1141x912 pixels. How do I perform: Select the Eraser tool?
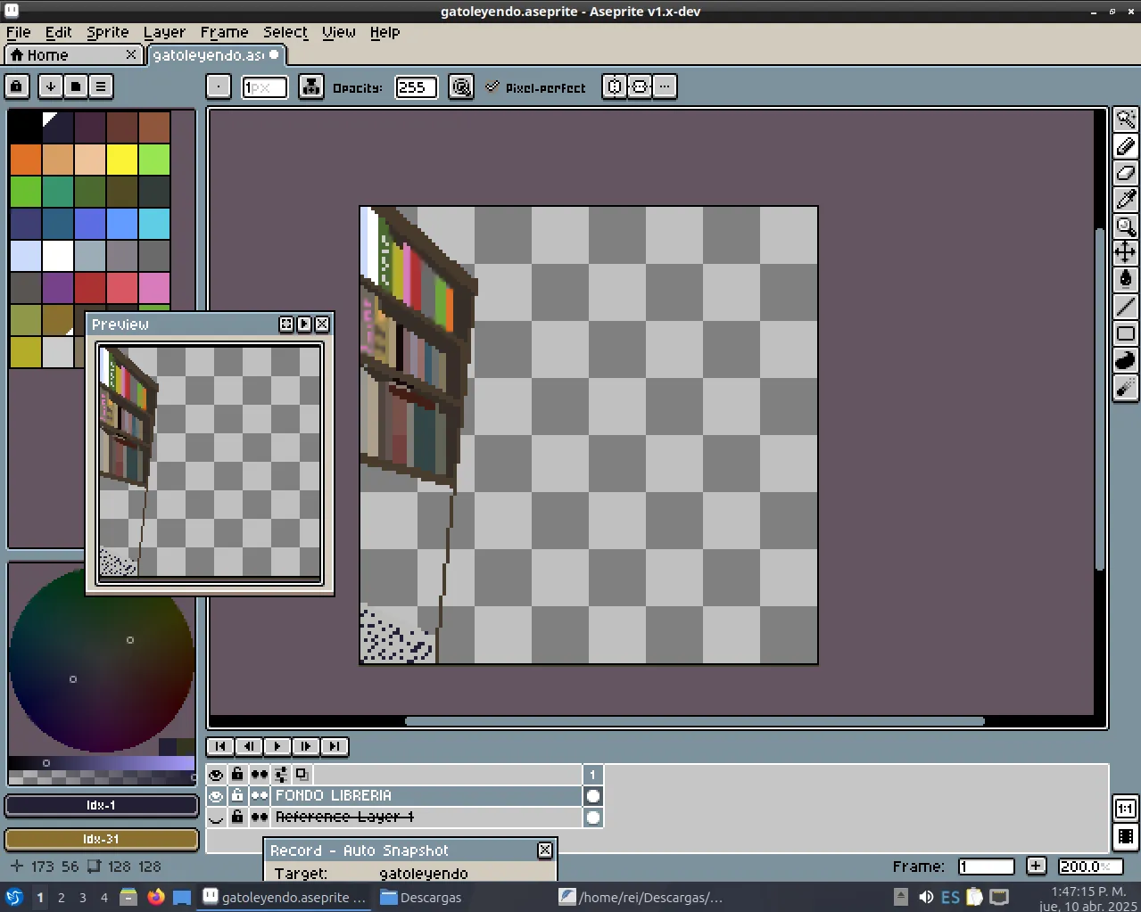pos(1126,173)
